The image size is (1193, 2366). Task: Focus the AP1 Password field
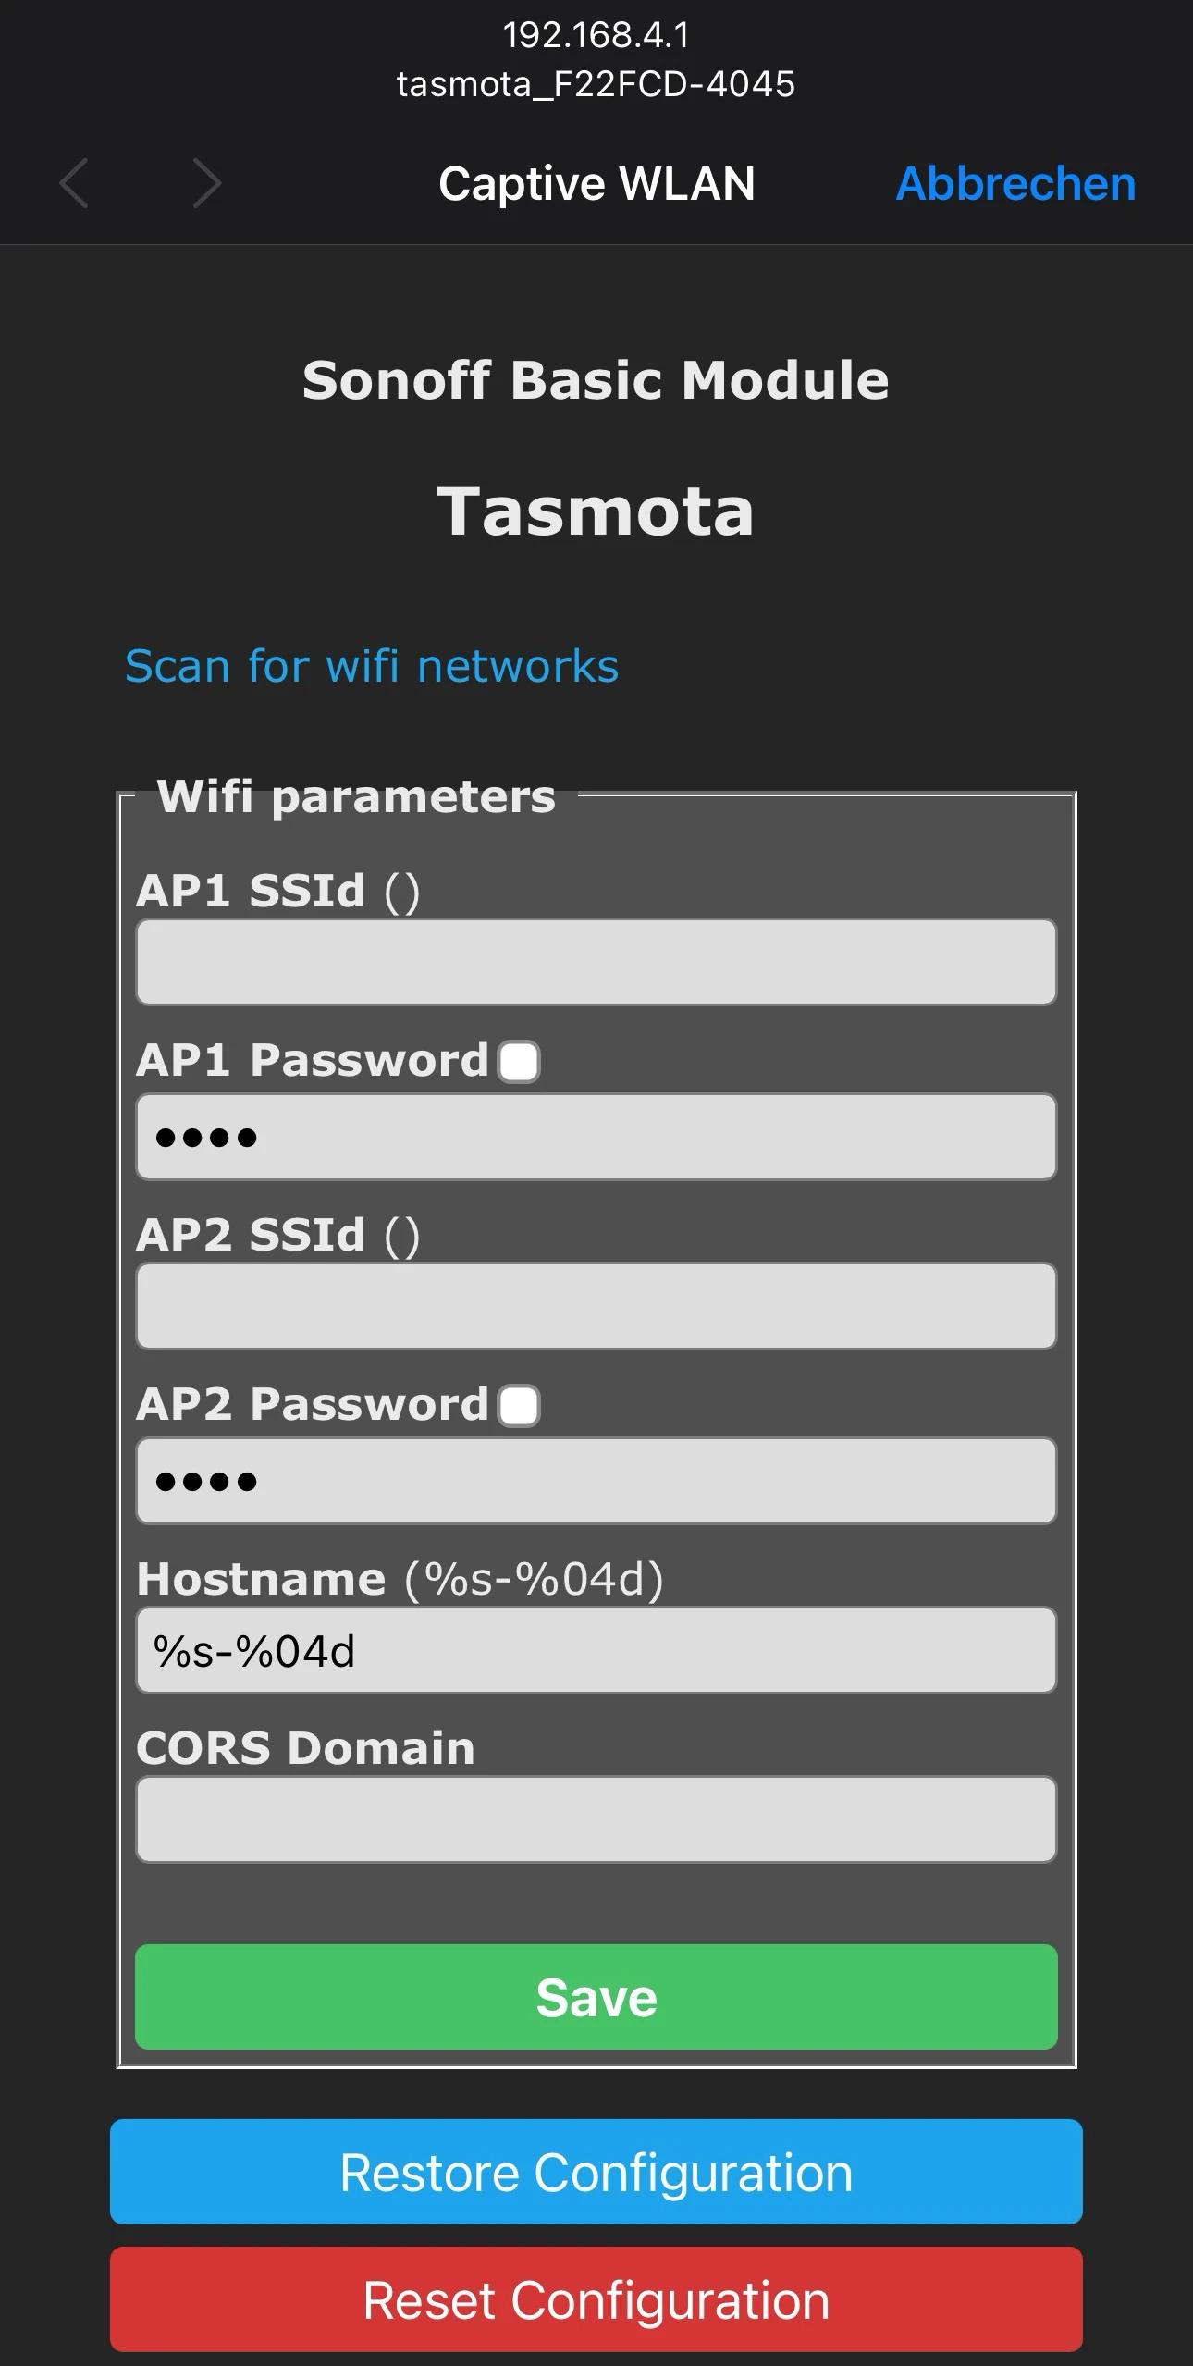click(596, 1137)
